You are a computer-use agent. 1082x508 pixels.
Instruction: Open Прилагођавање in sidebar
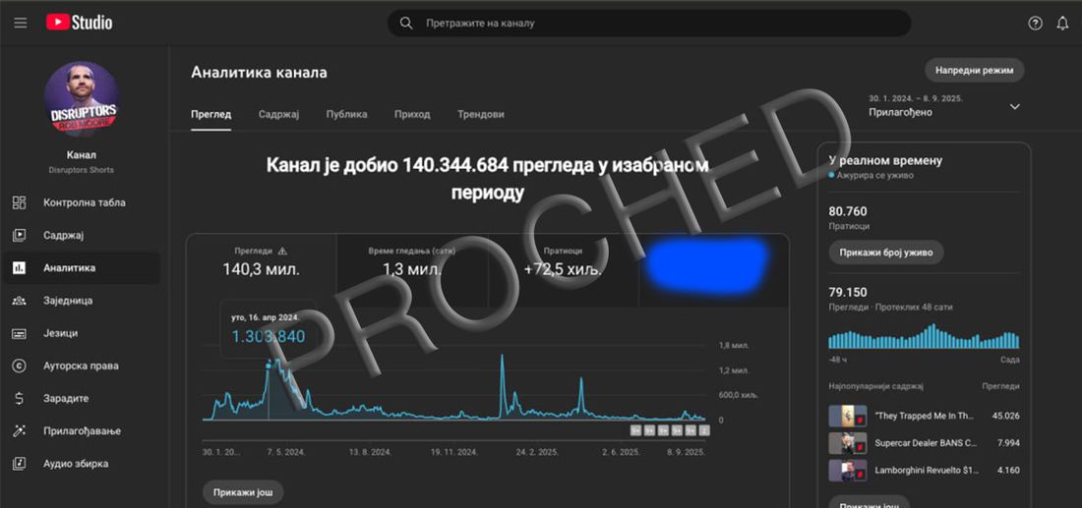click(82, 430)
